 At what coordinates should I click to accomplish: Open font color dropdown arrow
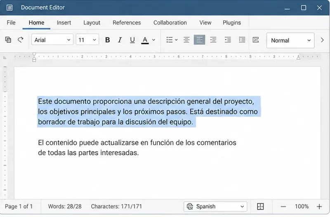(153, 40)
